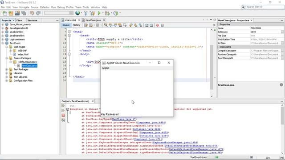Click the Output panel settings icon below stop
285x160 pixels.
(x=63, y=120)
